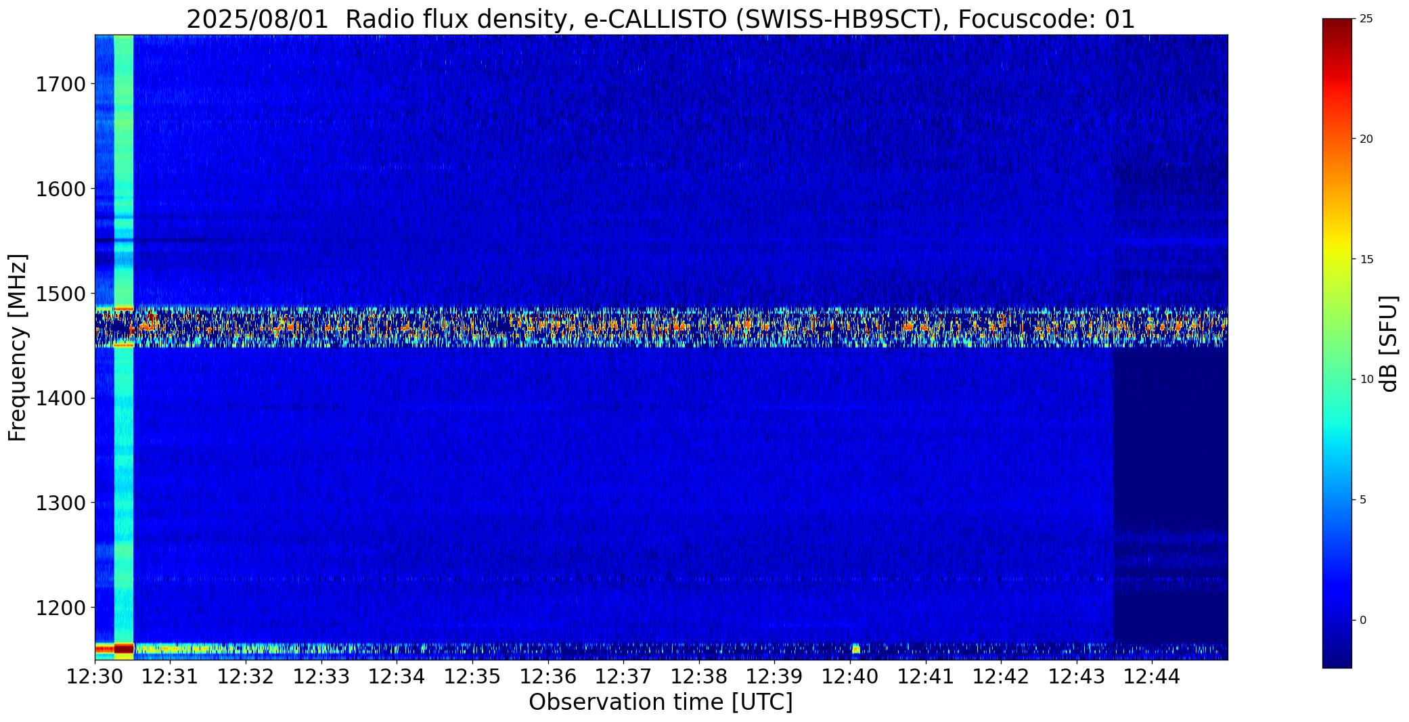Click the 1200 frequency tick label
The image size is (1409, 722).
pyautogui.click(x=60, y=608)
